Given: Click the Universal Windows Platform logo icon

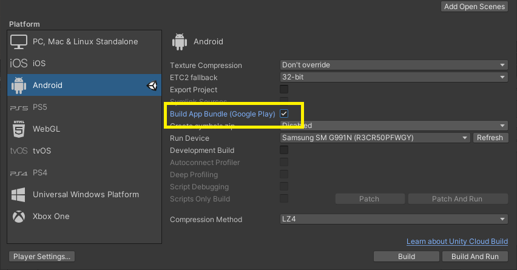Looking at the screenshot, I should pyautogui.click(x=18, y=195).
